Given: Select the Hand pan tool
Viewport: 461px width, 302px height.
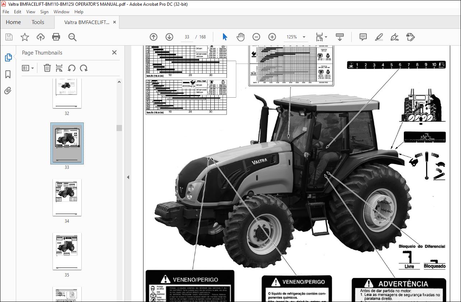Looking at the screenshot, I should tap(241, 37).
